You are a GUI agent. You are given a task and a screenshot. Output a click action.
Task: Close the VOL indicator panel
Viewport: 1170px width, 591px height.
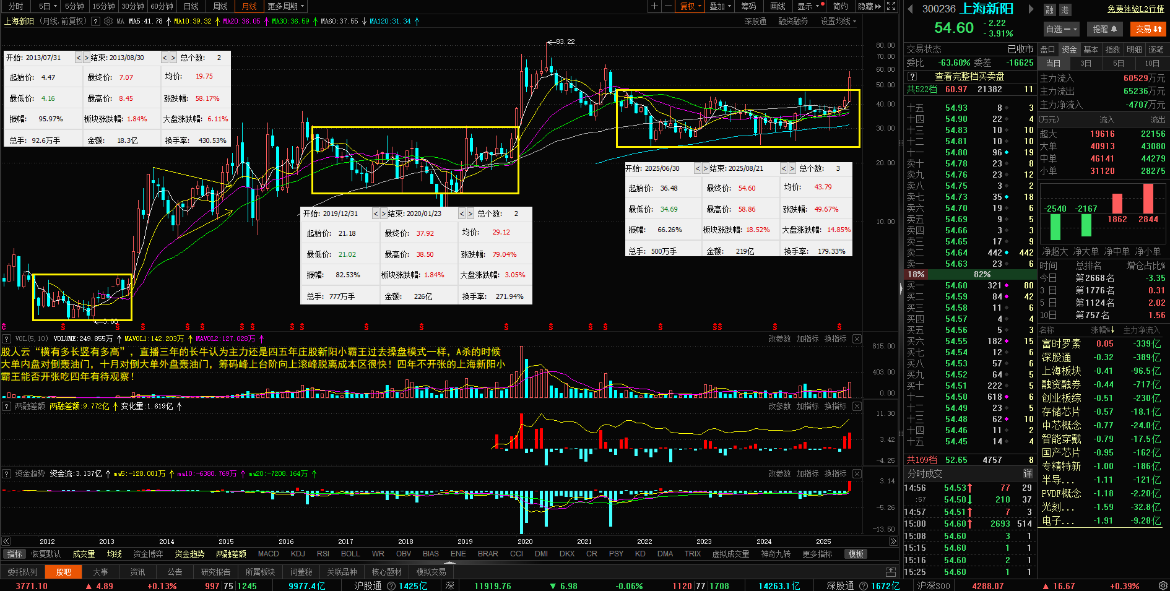(857, 339)
